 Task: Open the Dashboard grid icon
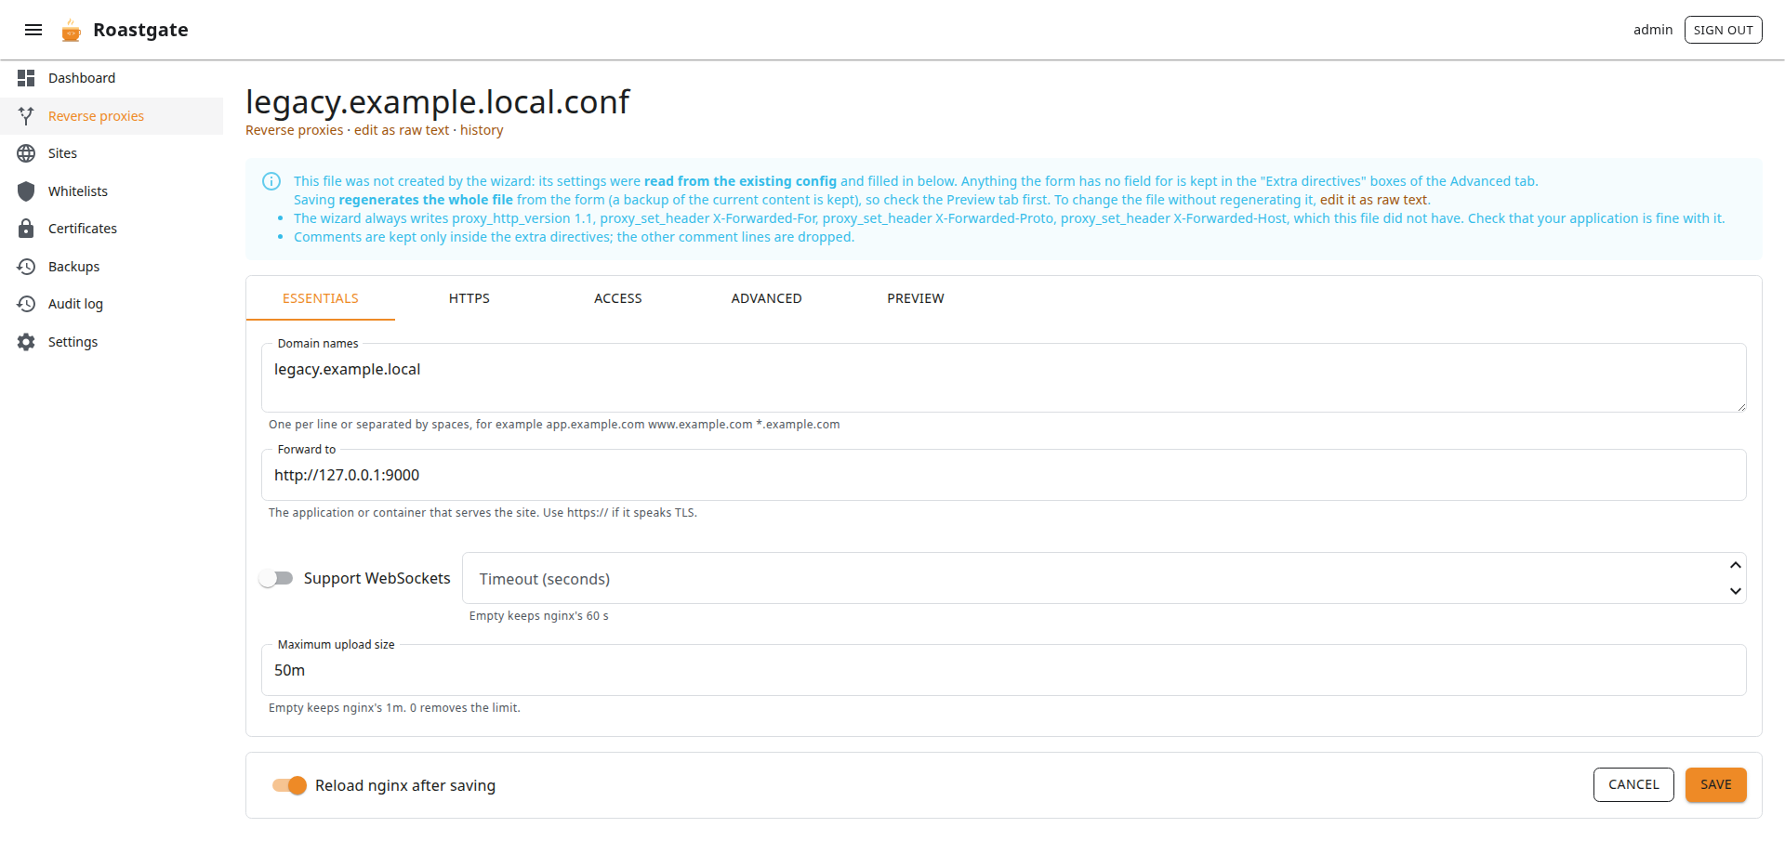tap(26, 78)
